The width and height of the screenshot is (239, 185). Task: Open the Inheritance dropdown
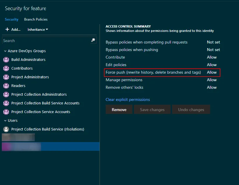(x=38, y=29)
